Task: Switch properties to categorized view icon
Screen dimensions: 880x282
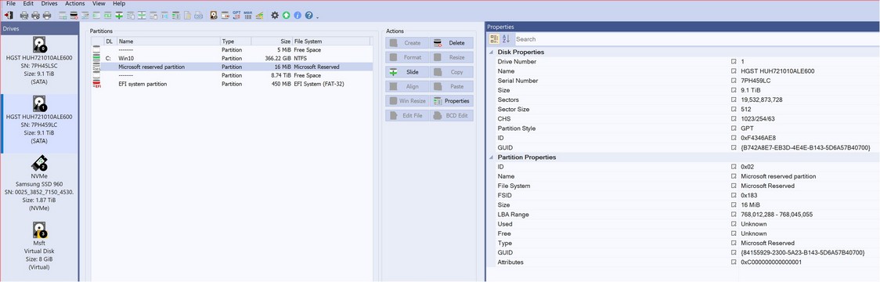Action: click(495, 38)
